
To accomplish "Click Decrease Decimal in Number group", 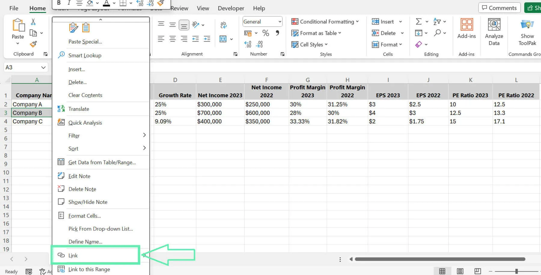I will [x=259, y=44].
